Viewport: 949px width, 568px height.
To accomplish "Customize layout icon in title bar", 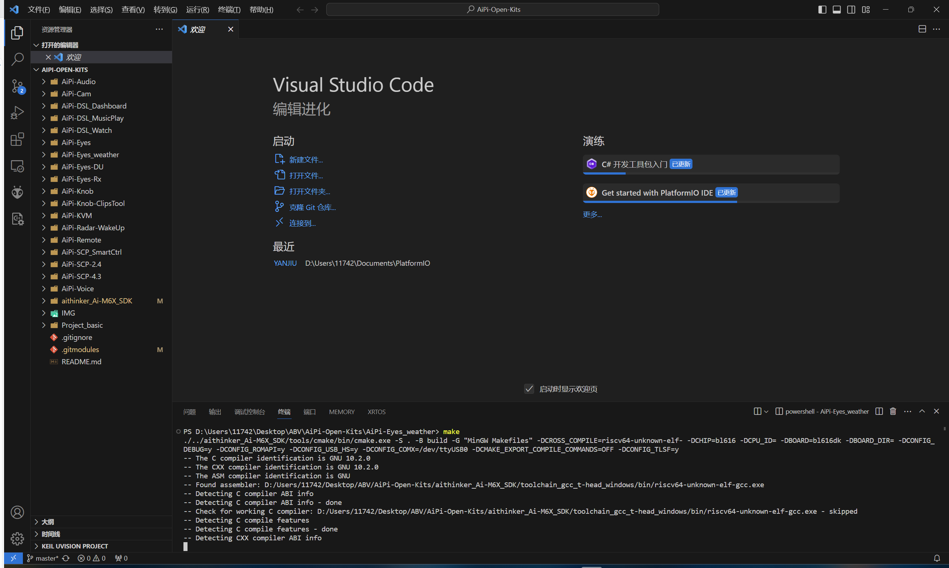I will [866, 10].
